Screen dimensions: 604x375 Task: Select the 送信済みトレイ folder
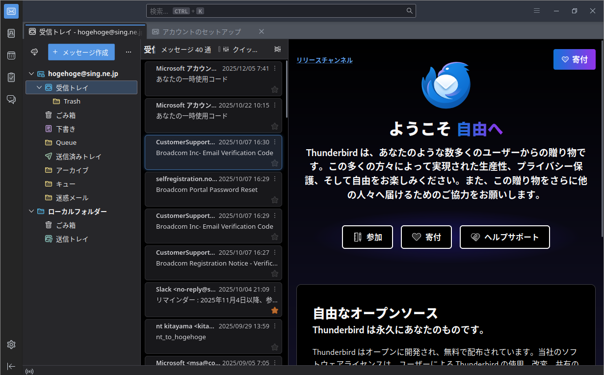pyautogui.click(x=81, y=156)
